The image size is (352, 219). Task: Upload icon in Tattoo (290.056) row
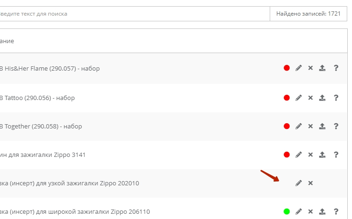[x=323, y=98]
